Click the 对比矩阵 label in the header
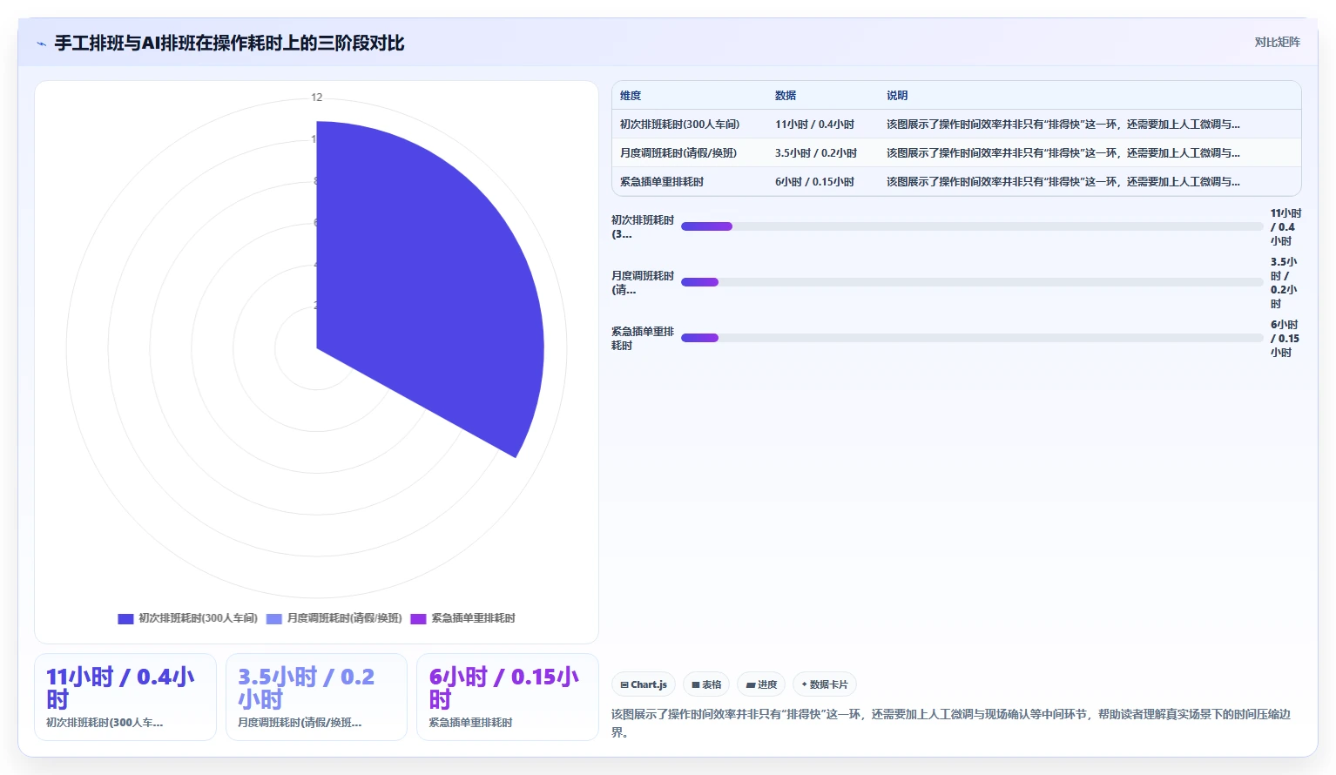The image size is (1336, 775). click(1277, 42)
